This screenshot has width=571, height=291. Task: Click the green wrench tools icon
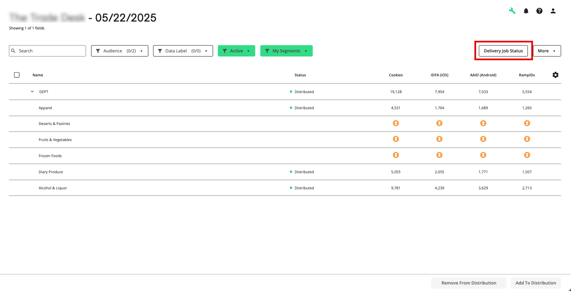(x=512, y=11)
